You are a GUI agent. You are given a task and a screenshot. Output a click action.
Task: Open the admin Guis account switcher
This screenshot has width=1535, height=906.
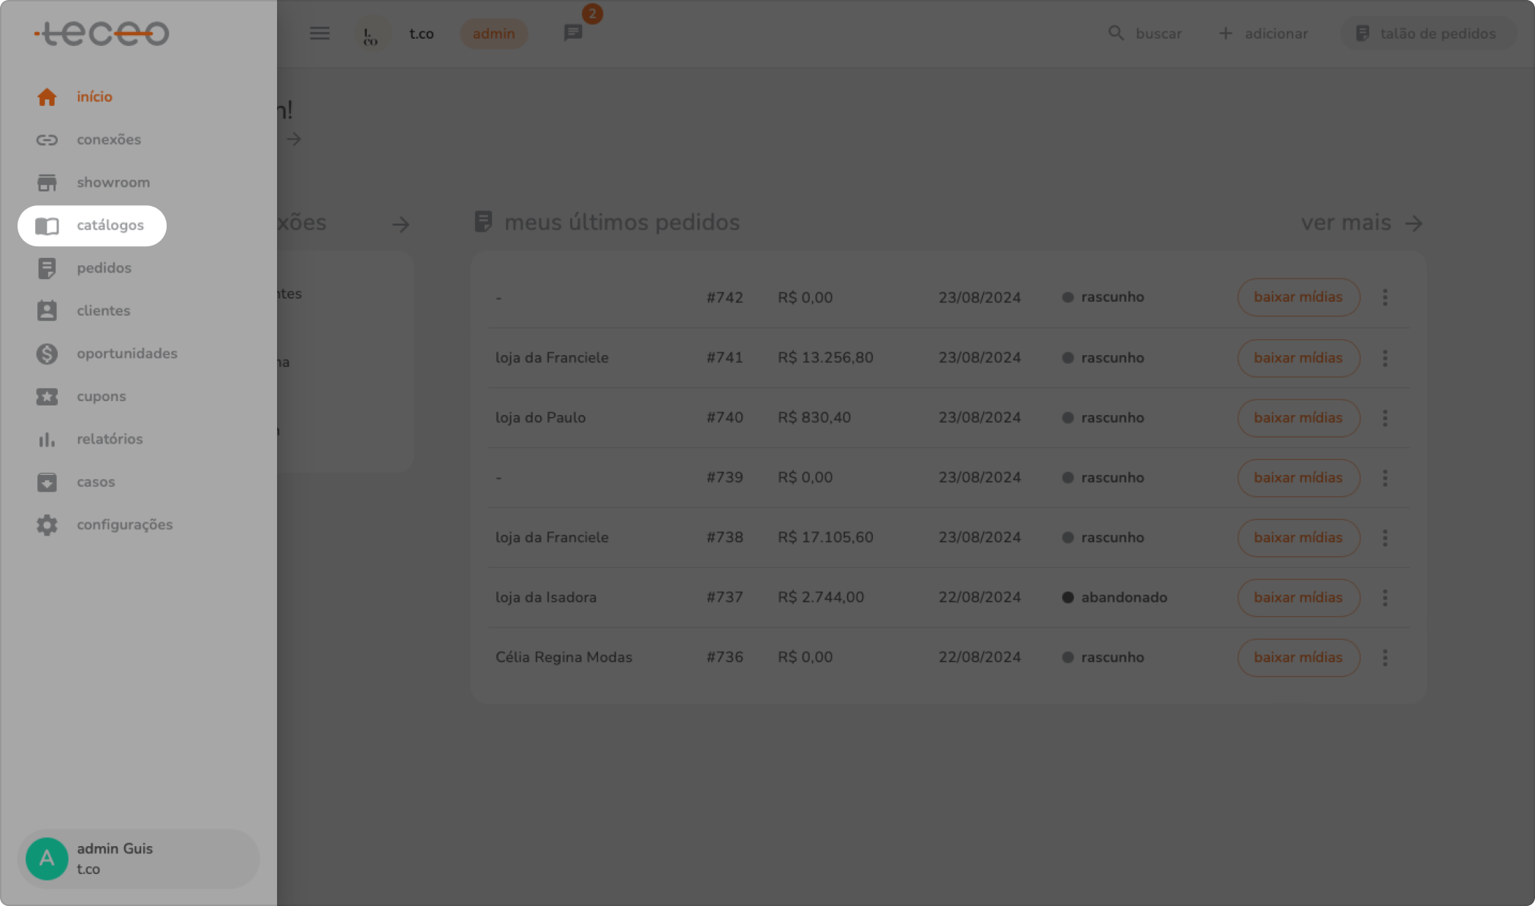click(138, 859)
